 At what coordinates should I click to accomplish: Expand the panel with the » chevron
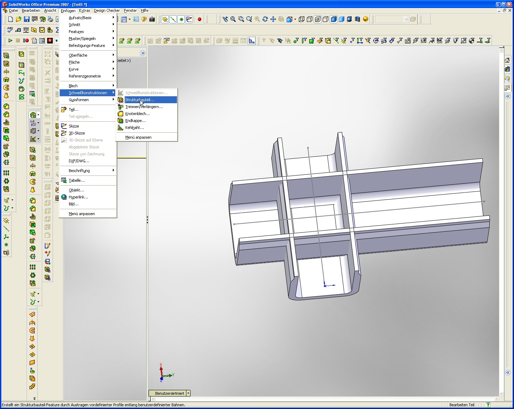point(143,53)
